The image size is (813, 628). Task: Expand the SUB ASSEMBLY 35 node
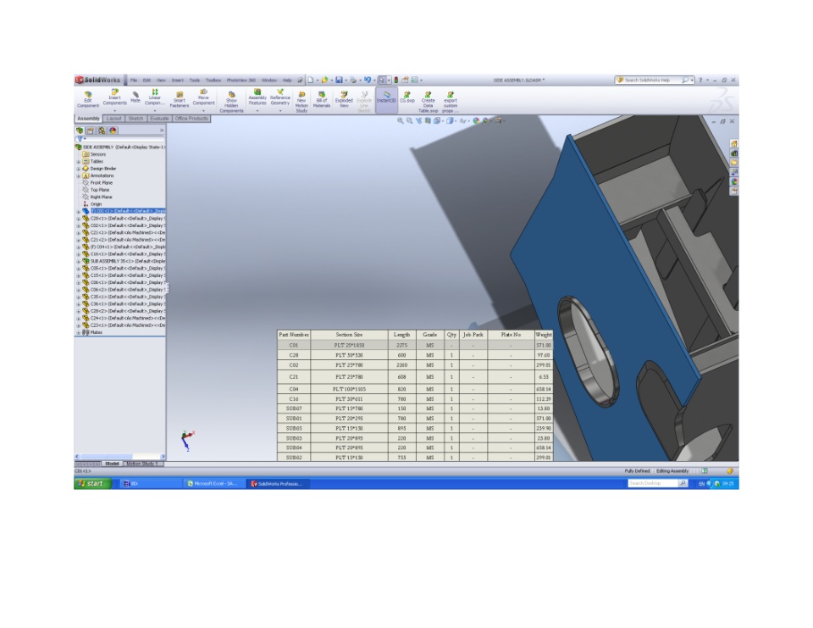[x=78, y=261]
